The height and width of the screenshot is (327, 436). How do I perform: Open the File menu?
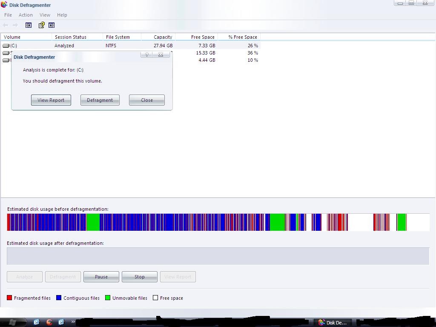coord(8,15)
